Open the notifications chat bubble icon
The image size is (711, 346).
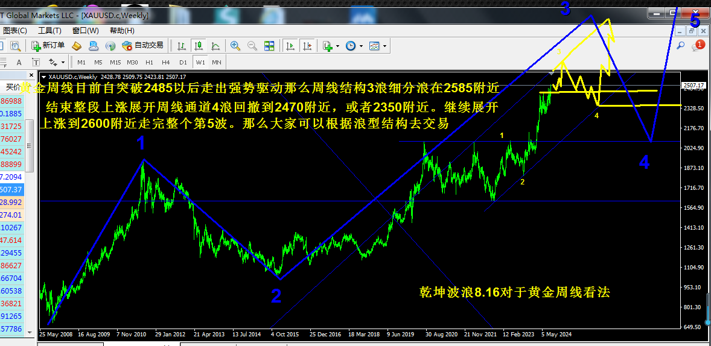coord(698,45)
